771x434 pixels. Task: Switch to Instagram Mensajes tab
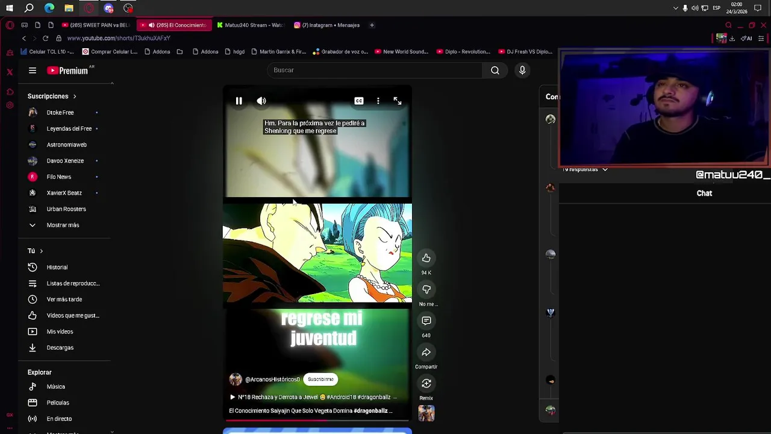click(328, 25)
